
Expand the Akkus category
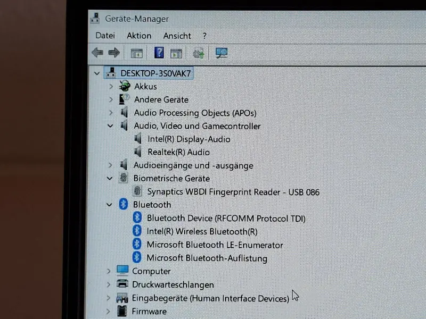pyautogui.click(x=111, y=87)
